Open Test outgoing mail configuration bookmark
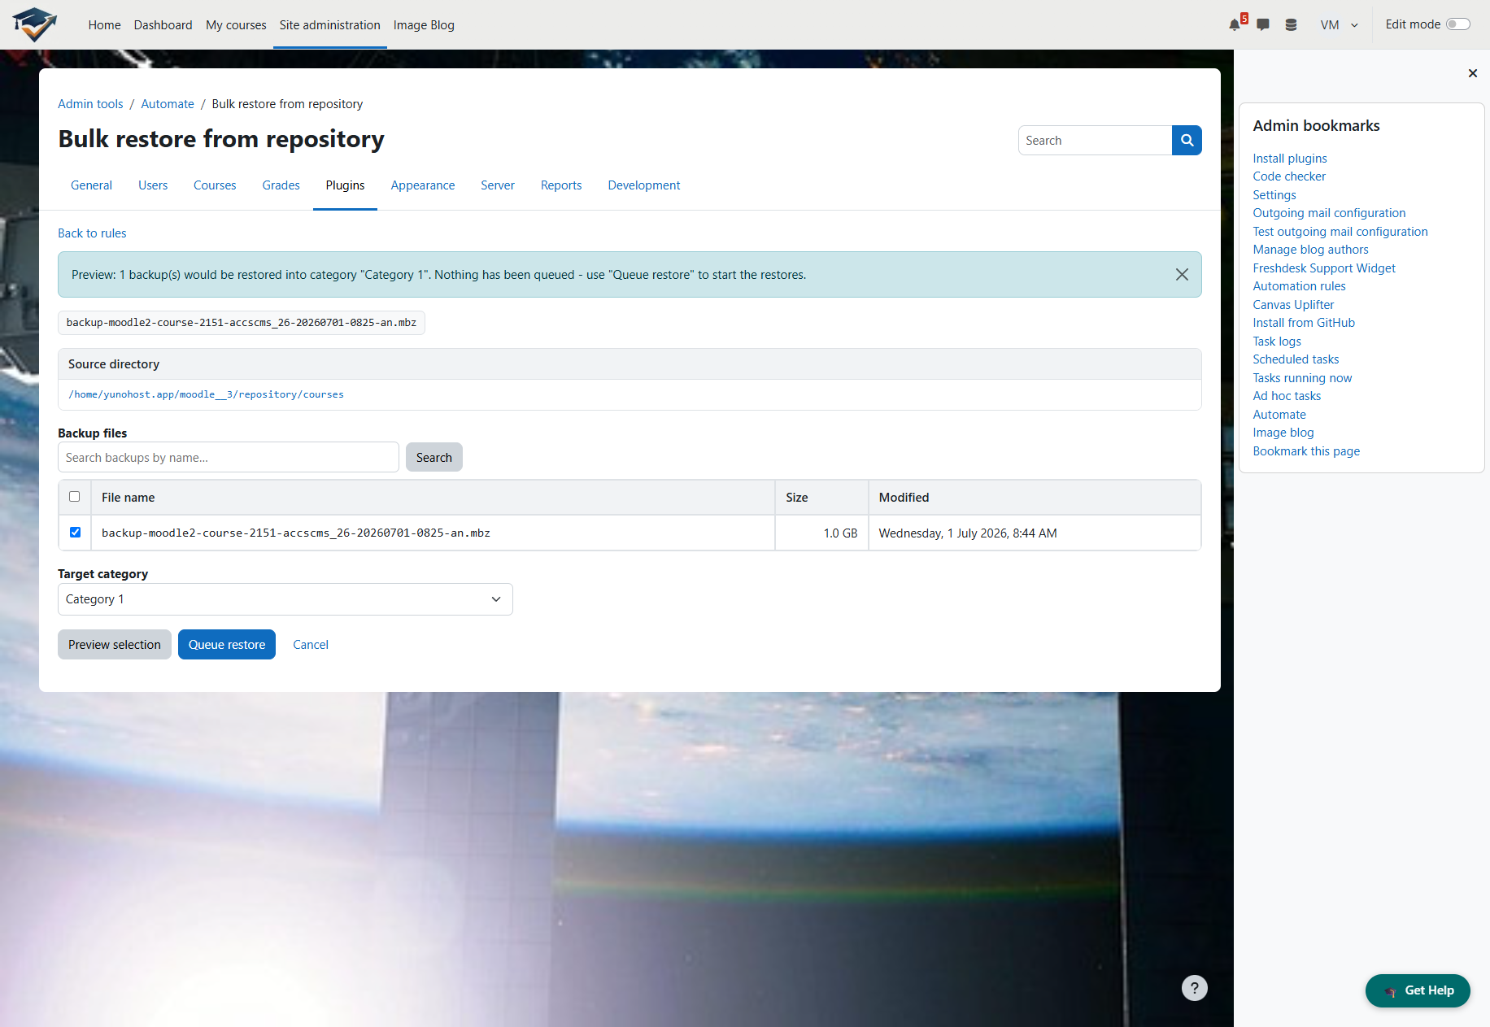Viewport: 1490px width, 1027px height. coord(1340,232)
